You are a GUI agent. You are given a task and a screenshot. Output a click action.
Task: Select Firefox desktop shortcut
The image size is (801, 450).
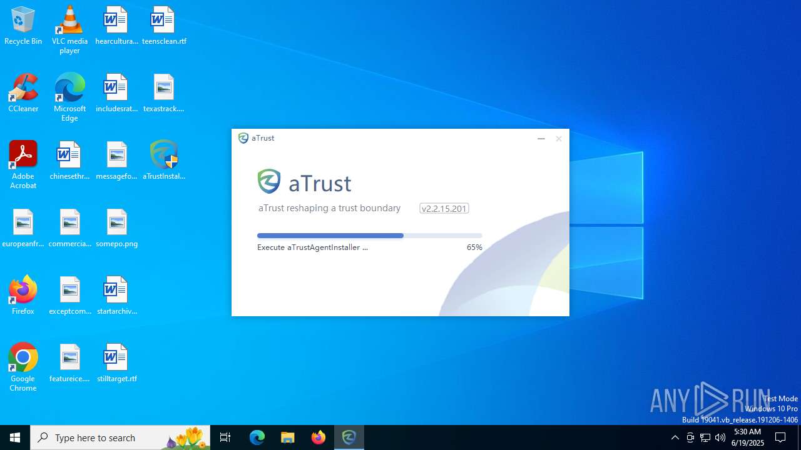pos(23,296)
